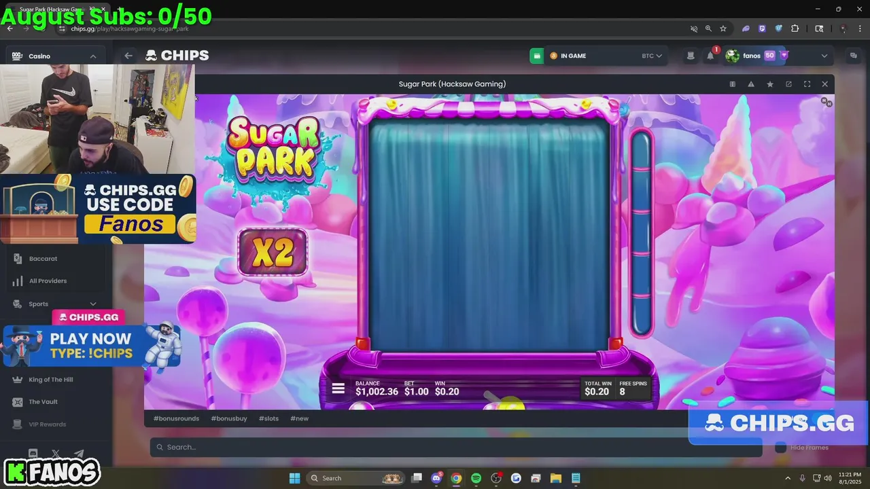Click the X (Twitter) icon in sidebar
The width and height of the screenshot is (870, 489).
(x=56, y=453)
